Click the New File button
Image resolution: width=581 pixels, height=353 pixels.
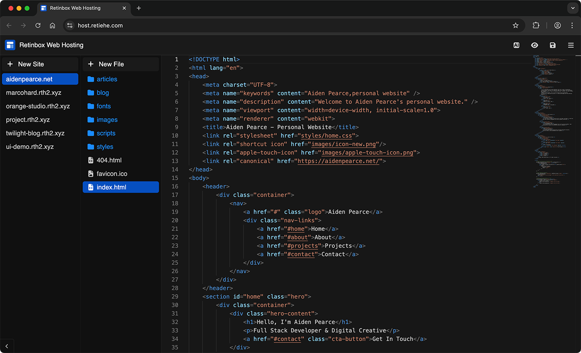[x=121, y=64]
